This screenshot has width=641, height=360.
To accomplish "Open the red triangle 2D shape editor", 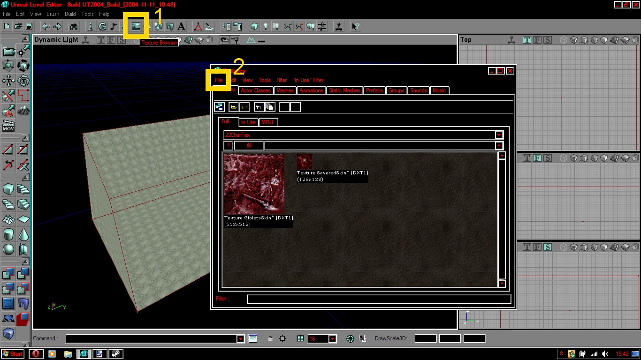I will click(x=198, y=26).
